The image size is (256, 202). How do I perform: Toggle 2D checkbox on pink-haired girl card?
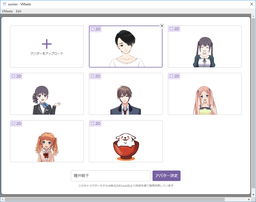[171, 76]
